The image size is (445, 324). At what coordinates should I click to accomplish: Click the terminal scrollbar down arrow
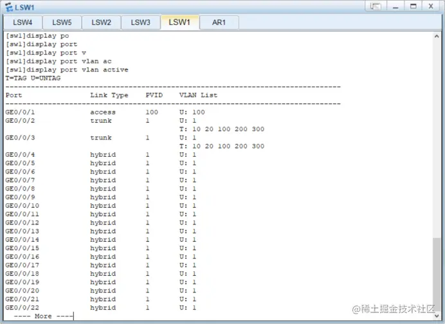click(437, 315)
